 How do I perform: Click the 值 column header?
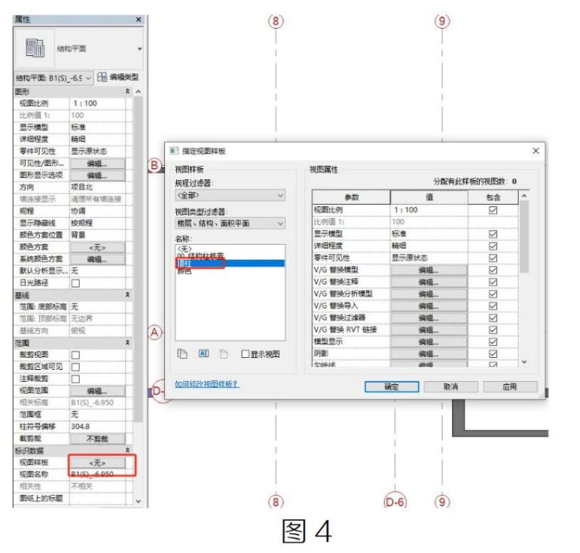429,197
